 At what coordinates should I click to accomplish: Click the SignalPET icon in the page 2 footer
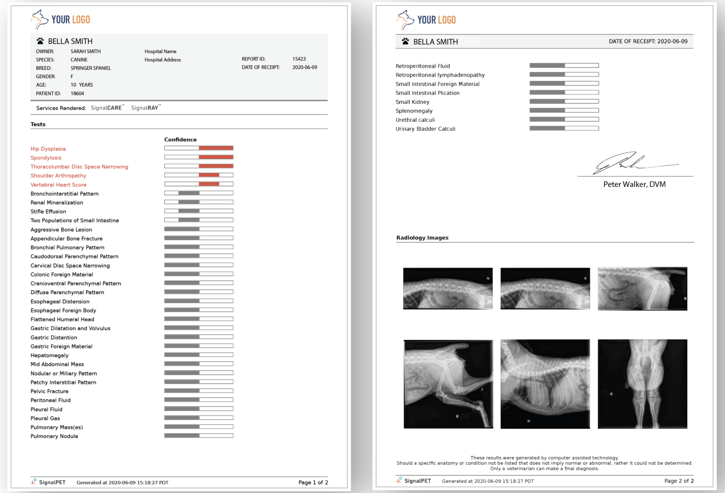(399, 480)
